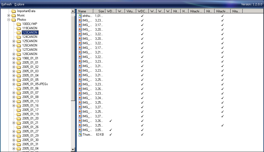Viewport: 264px width, 152px height.
Task: Select the 119CANON folder icon
Action: tap(19, 28)
